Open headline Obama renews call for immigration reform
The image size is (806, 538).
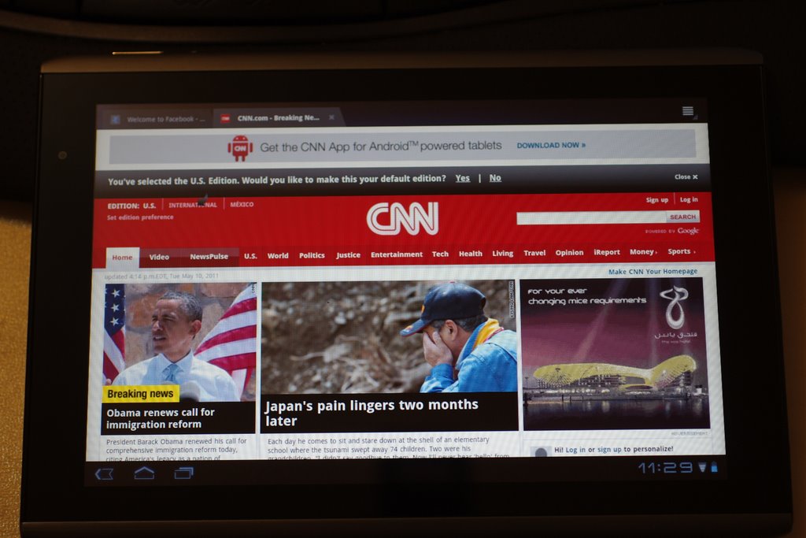[x=161, y=418]
